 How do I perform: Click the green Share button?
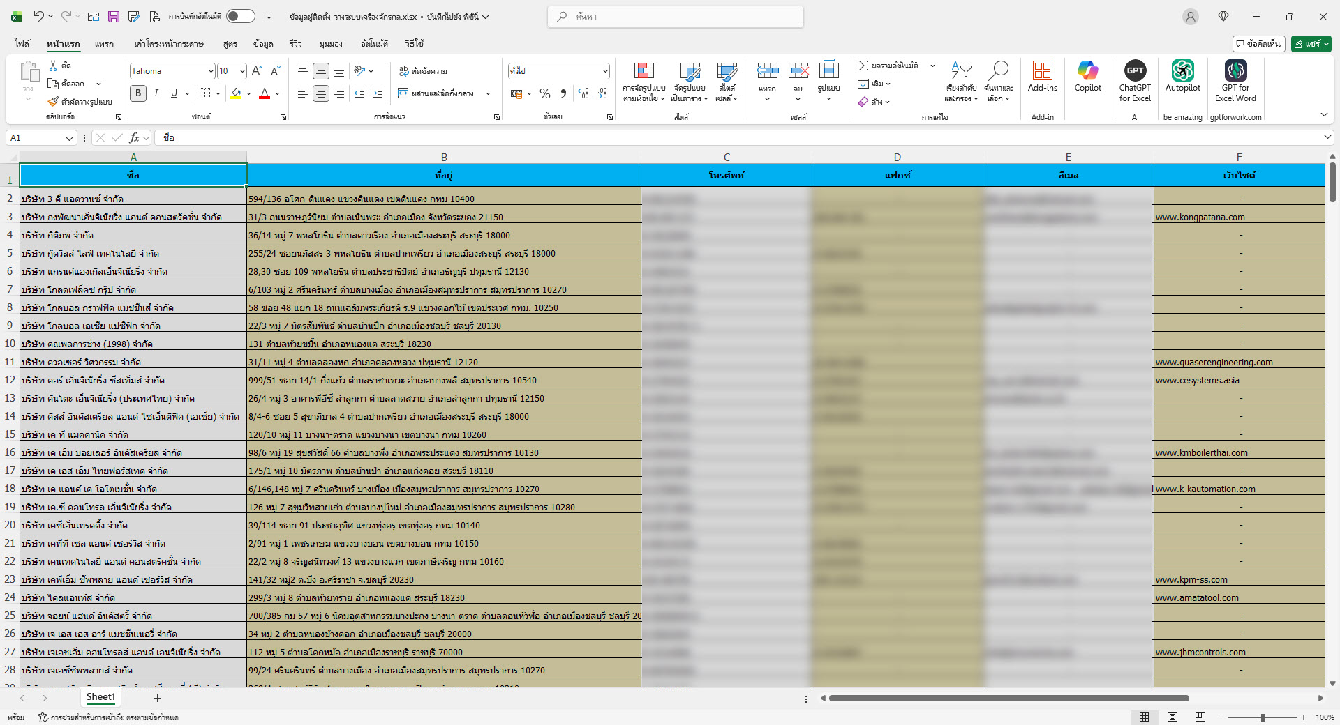(1310, 43)
